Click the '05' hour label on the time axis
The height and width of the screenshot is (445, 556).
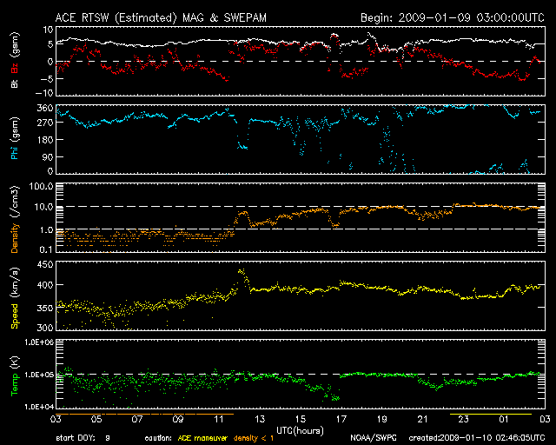pyautogui.click(x=96, y=420)
